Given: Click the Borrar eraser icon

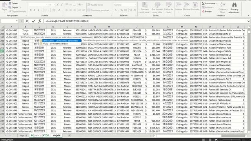Looking at the screenshot, I should [x=203, y=11].
